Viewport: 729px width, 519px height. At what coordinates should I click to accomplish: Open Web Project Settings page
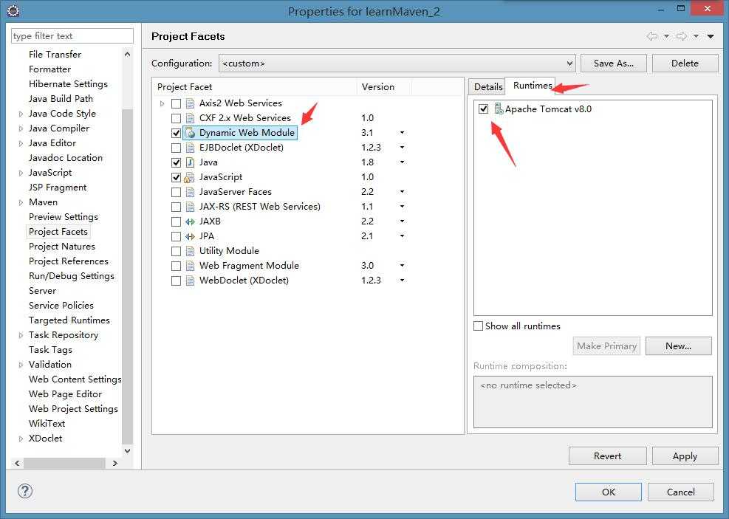click(x=73, y=409)
